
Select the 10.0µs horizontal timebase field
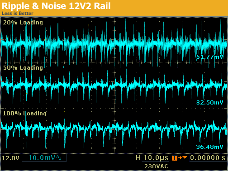coord(156,158)
